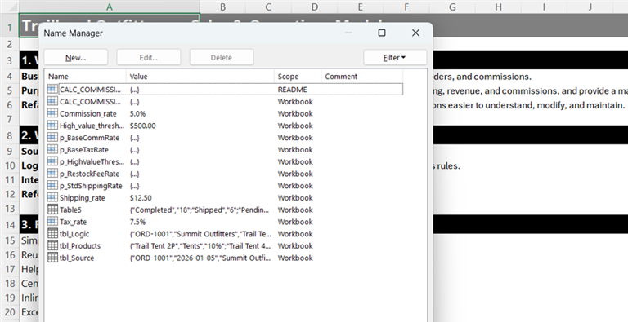
Task: Select the p_HighValueThres... entry text
Action: (92, 161)
